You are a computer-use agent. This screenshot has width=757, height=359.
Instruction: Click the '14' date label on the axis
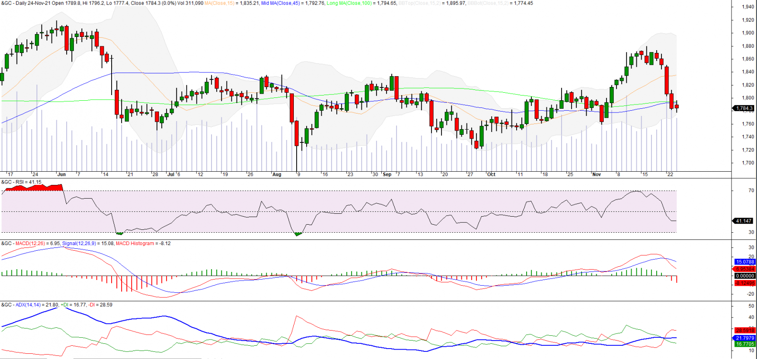point(106,175)
